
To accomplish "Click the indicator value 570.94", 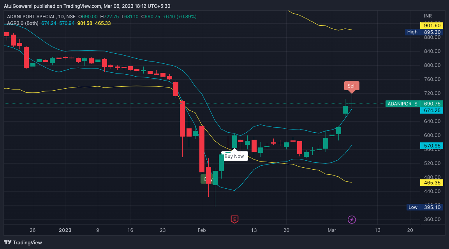I will coord(67,23).
